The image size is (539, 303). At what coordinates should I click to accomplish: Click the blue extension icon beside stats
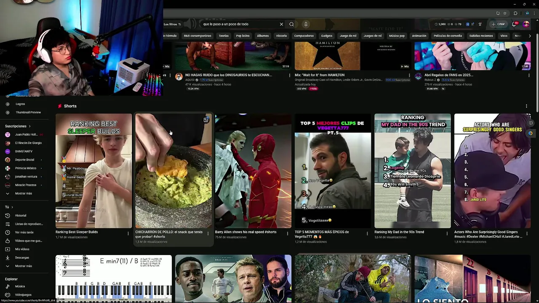467,24
